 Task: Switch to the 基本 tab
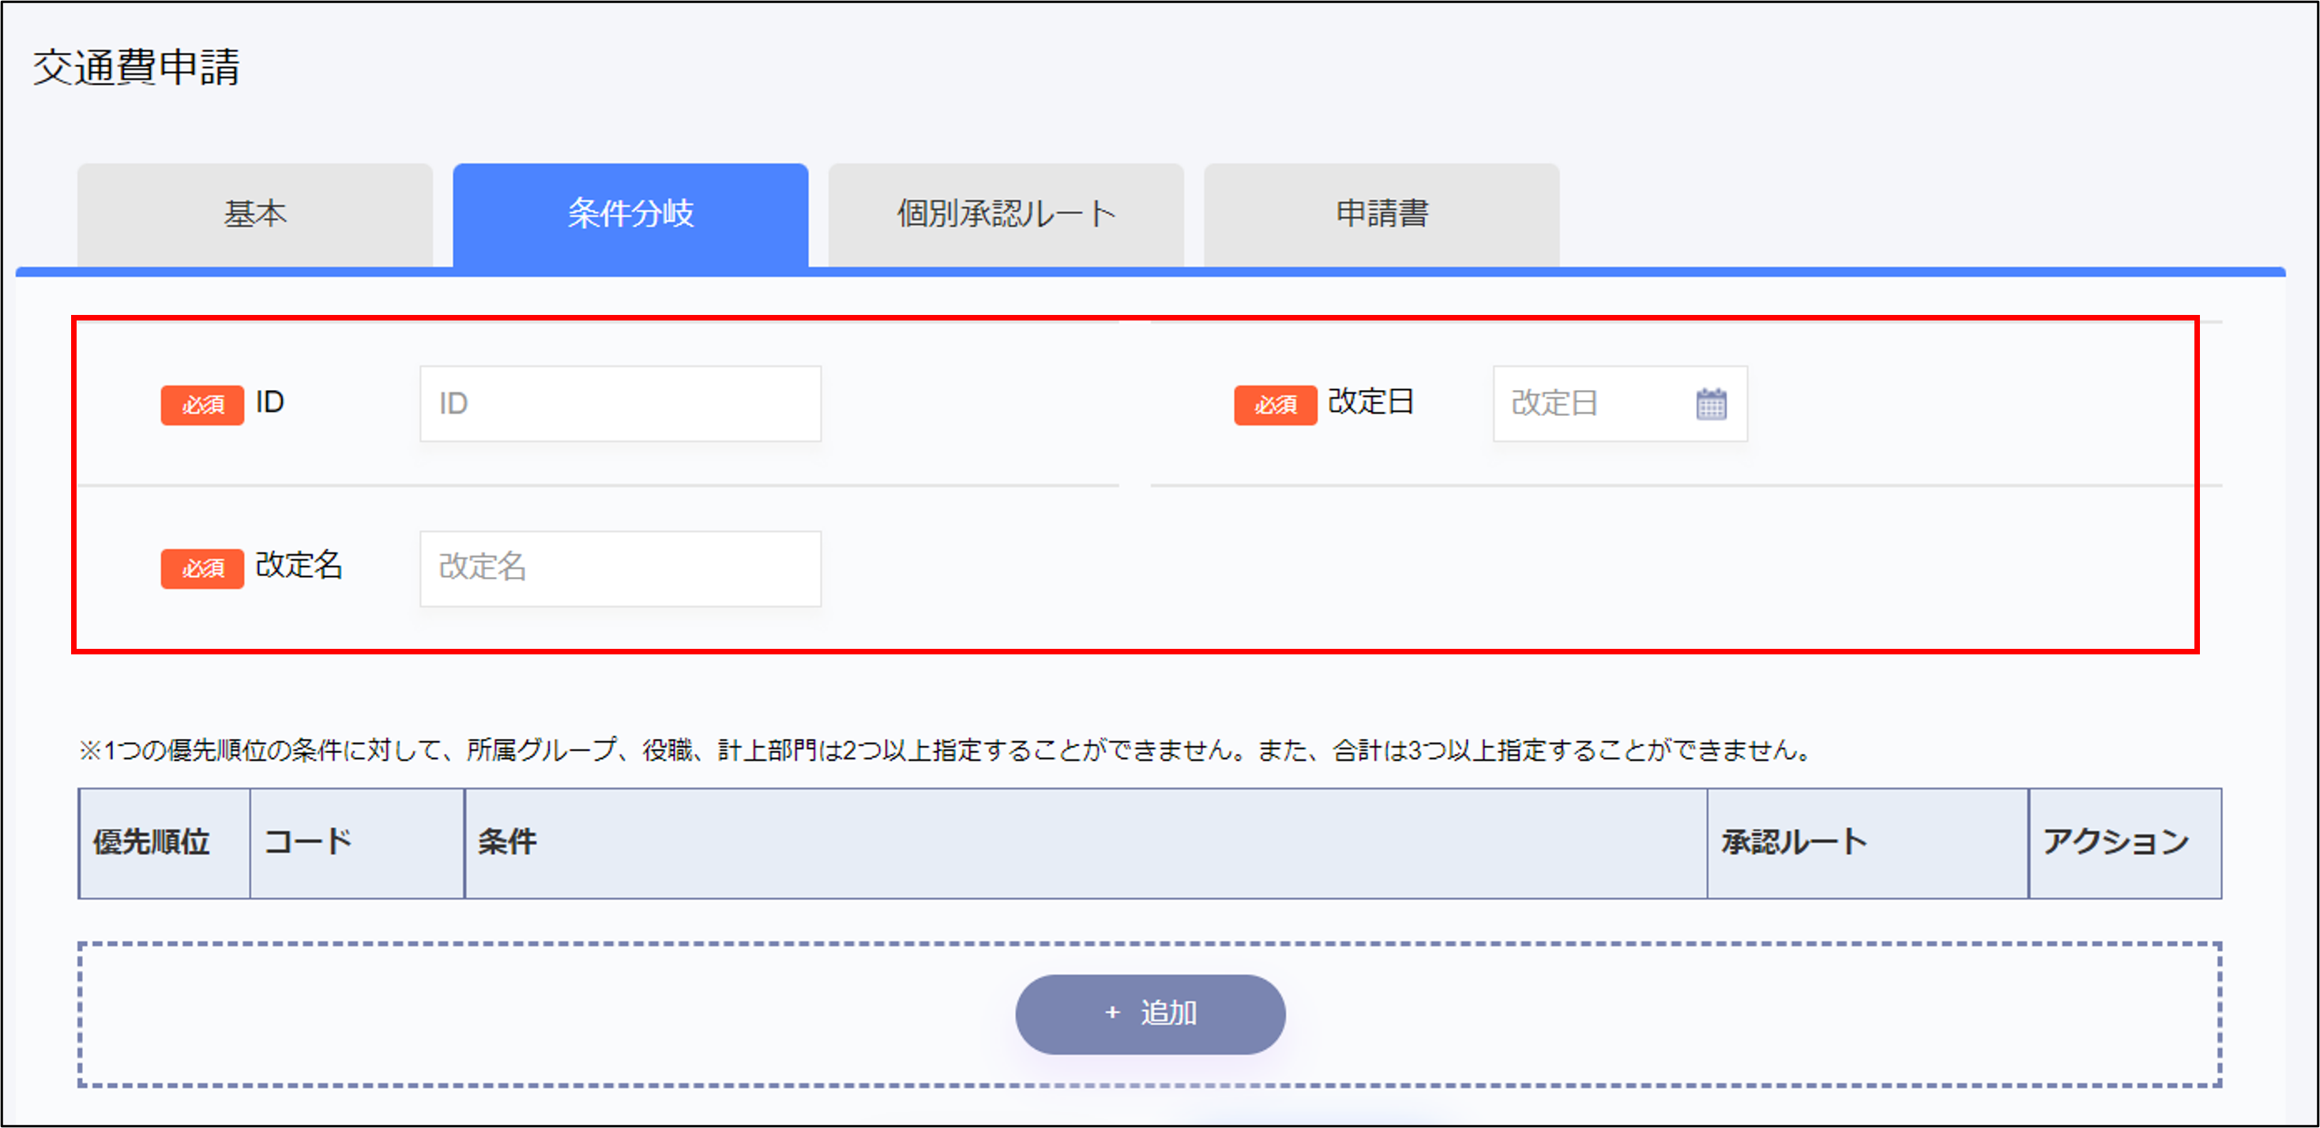(255, 214)
